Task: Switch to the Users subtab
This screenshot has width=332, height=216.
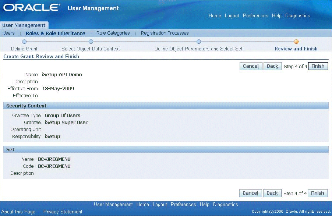Action: pos(9,33)
